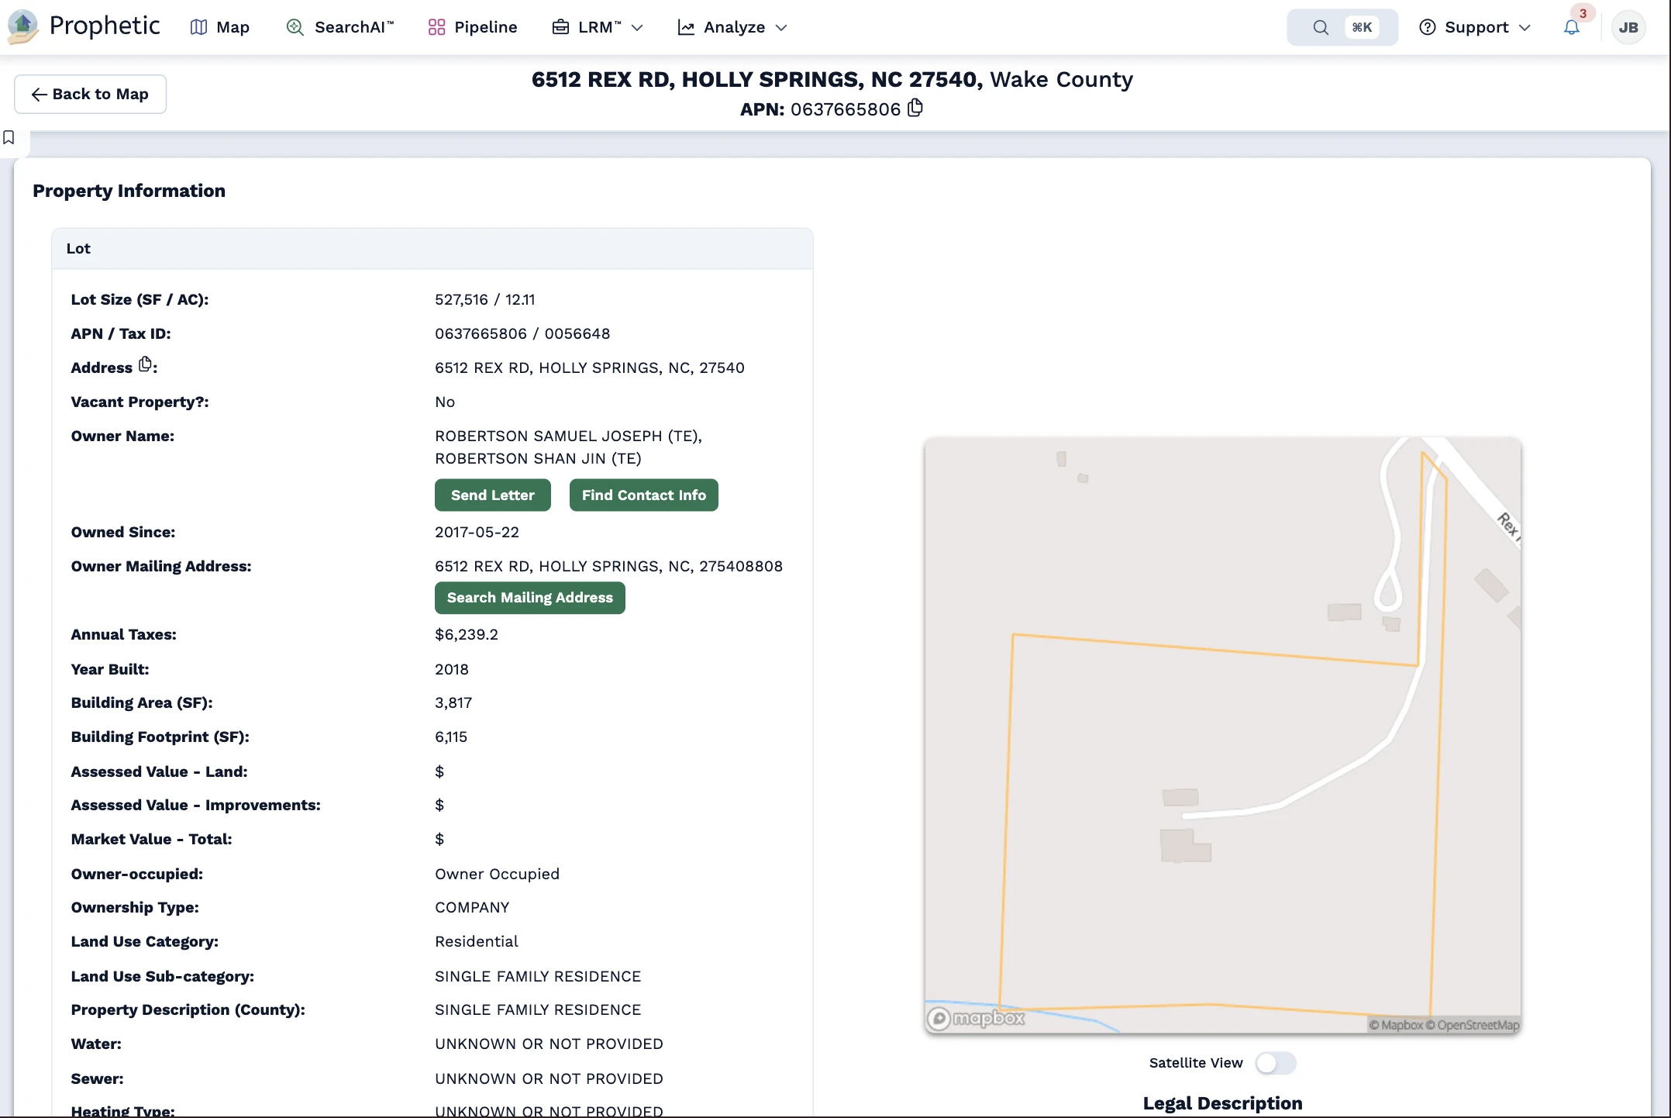1671x1118 pixels.
Task: Toggle the Satellite View switch
Action: [1276, 1063]
